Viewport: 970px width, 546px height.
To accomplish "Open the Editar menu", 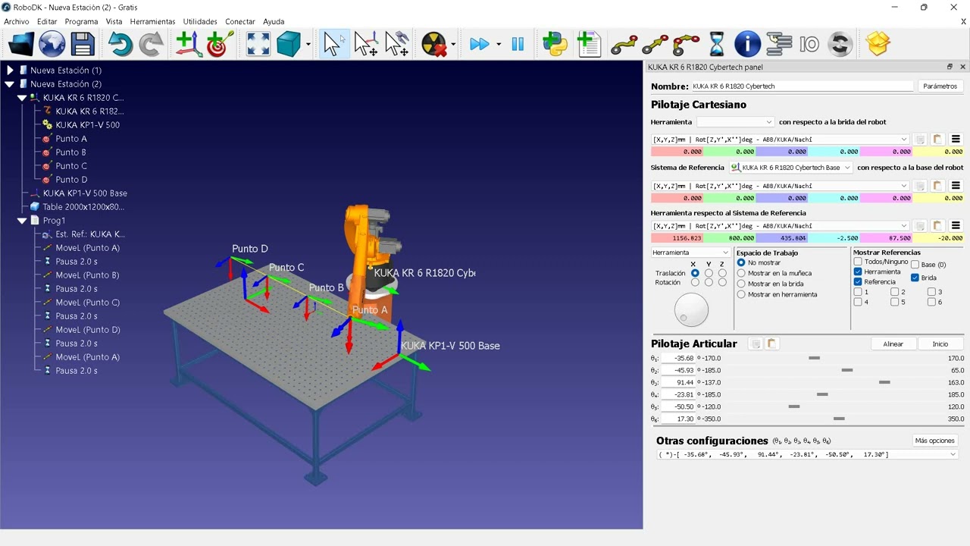I will [47, 21].
